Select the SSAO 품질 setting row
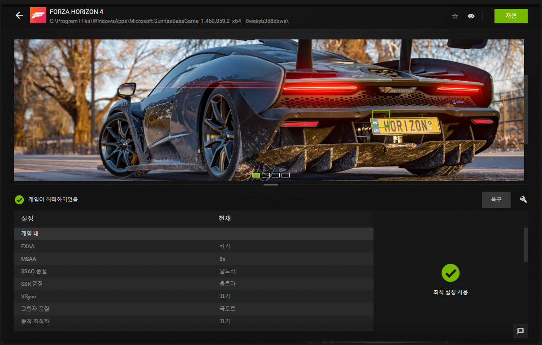This screenshot has width=542, height=345. point(194,272)
